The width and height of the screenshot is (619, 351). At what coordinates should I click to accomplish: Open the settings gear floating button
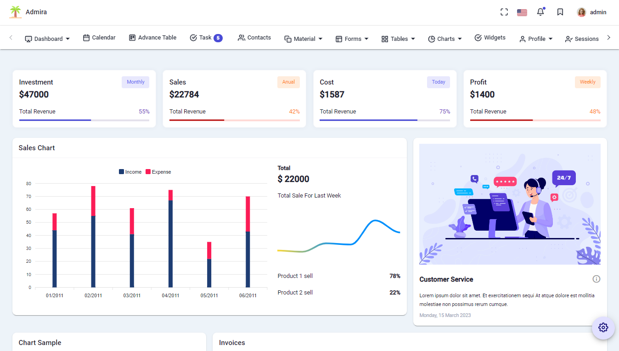click(x=603, y=328)
